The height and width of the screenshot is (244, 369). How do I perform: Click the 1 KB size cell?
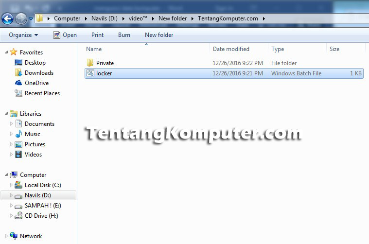(356, 73)
